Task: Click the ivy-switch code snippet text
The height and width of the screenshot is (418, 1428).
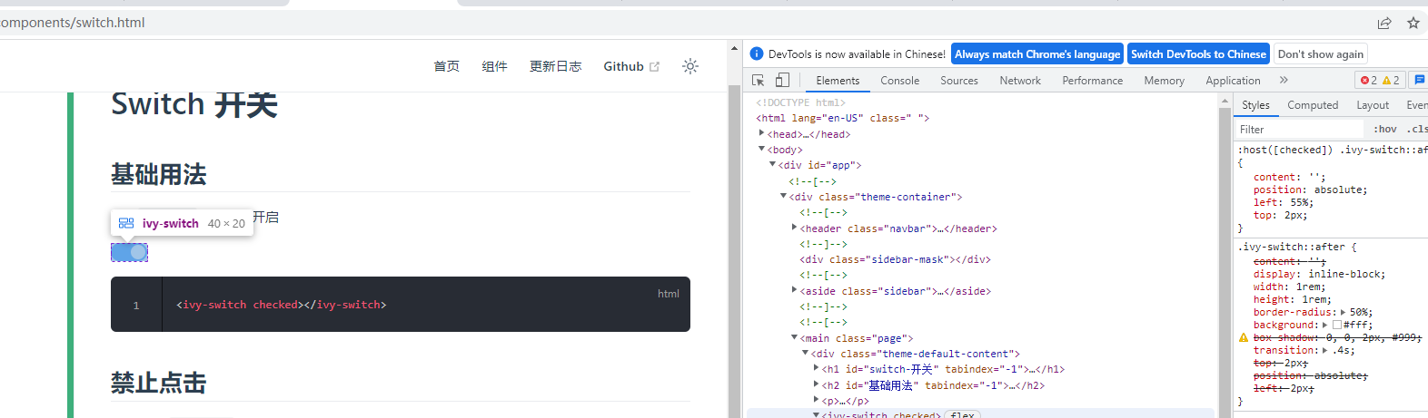Action: [282, 305]
